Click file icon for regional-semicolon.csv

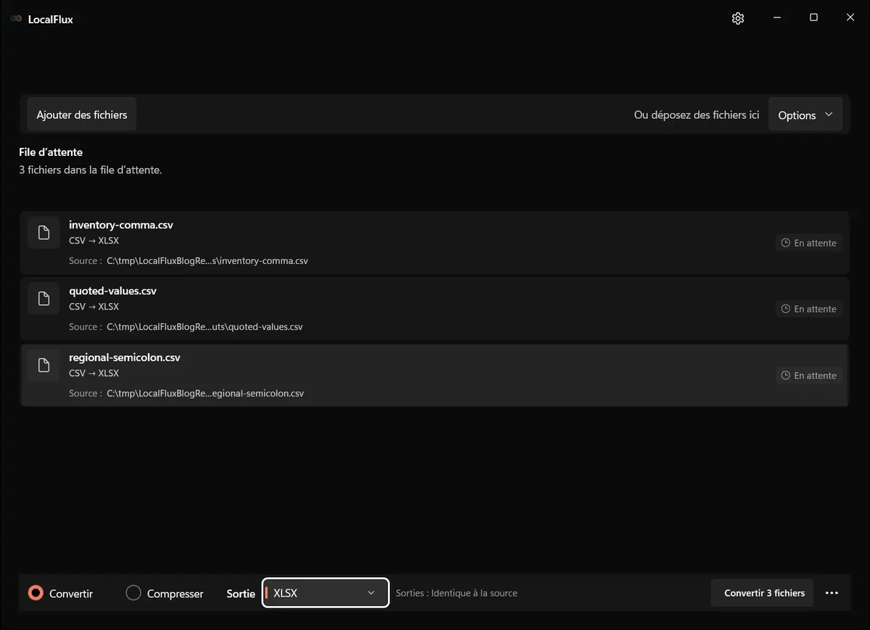43,365
